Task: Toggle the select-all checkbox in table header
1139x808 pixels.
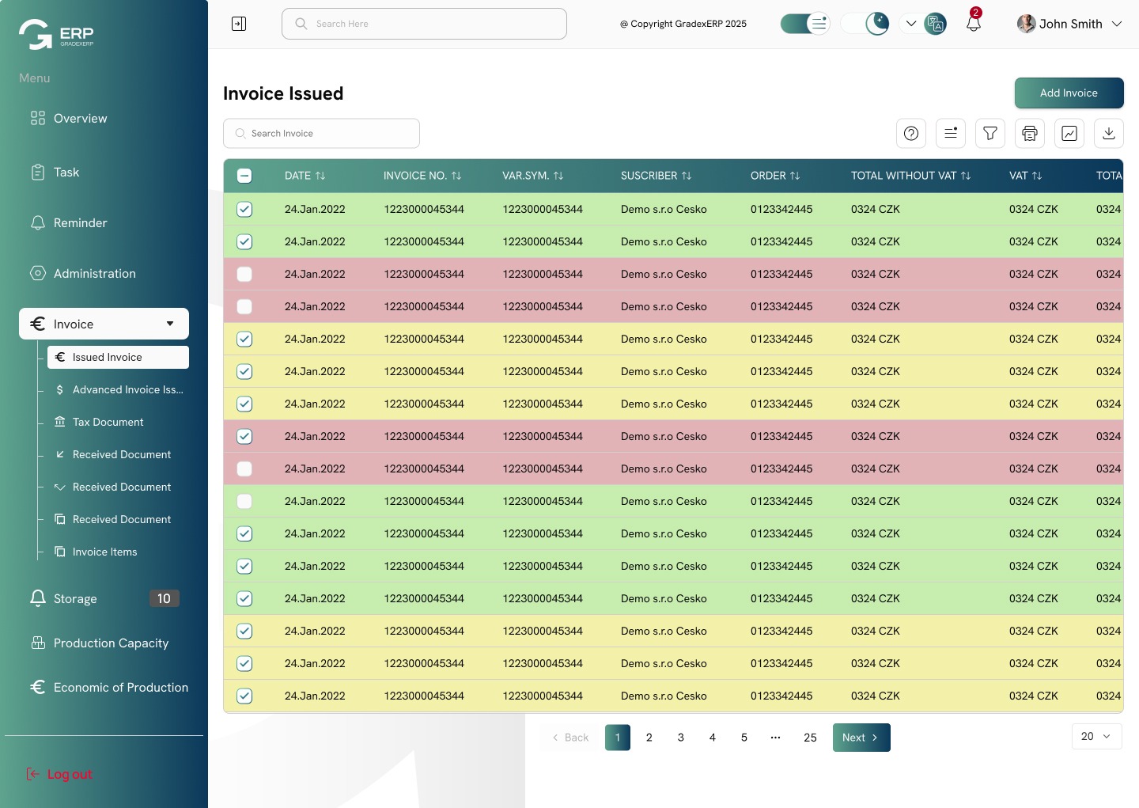Action: tap(244, 176)
